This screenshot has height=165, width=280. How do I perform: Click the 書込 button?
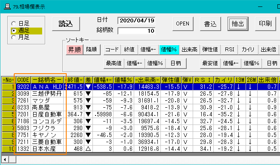(x=210, y=24)
